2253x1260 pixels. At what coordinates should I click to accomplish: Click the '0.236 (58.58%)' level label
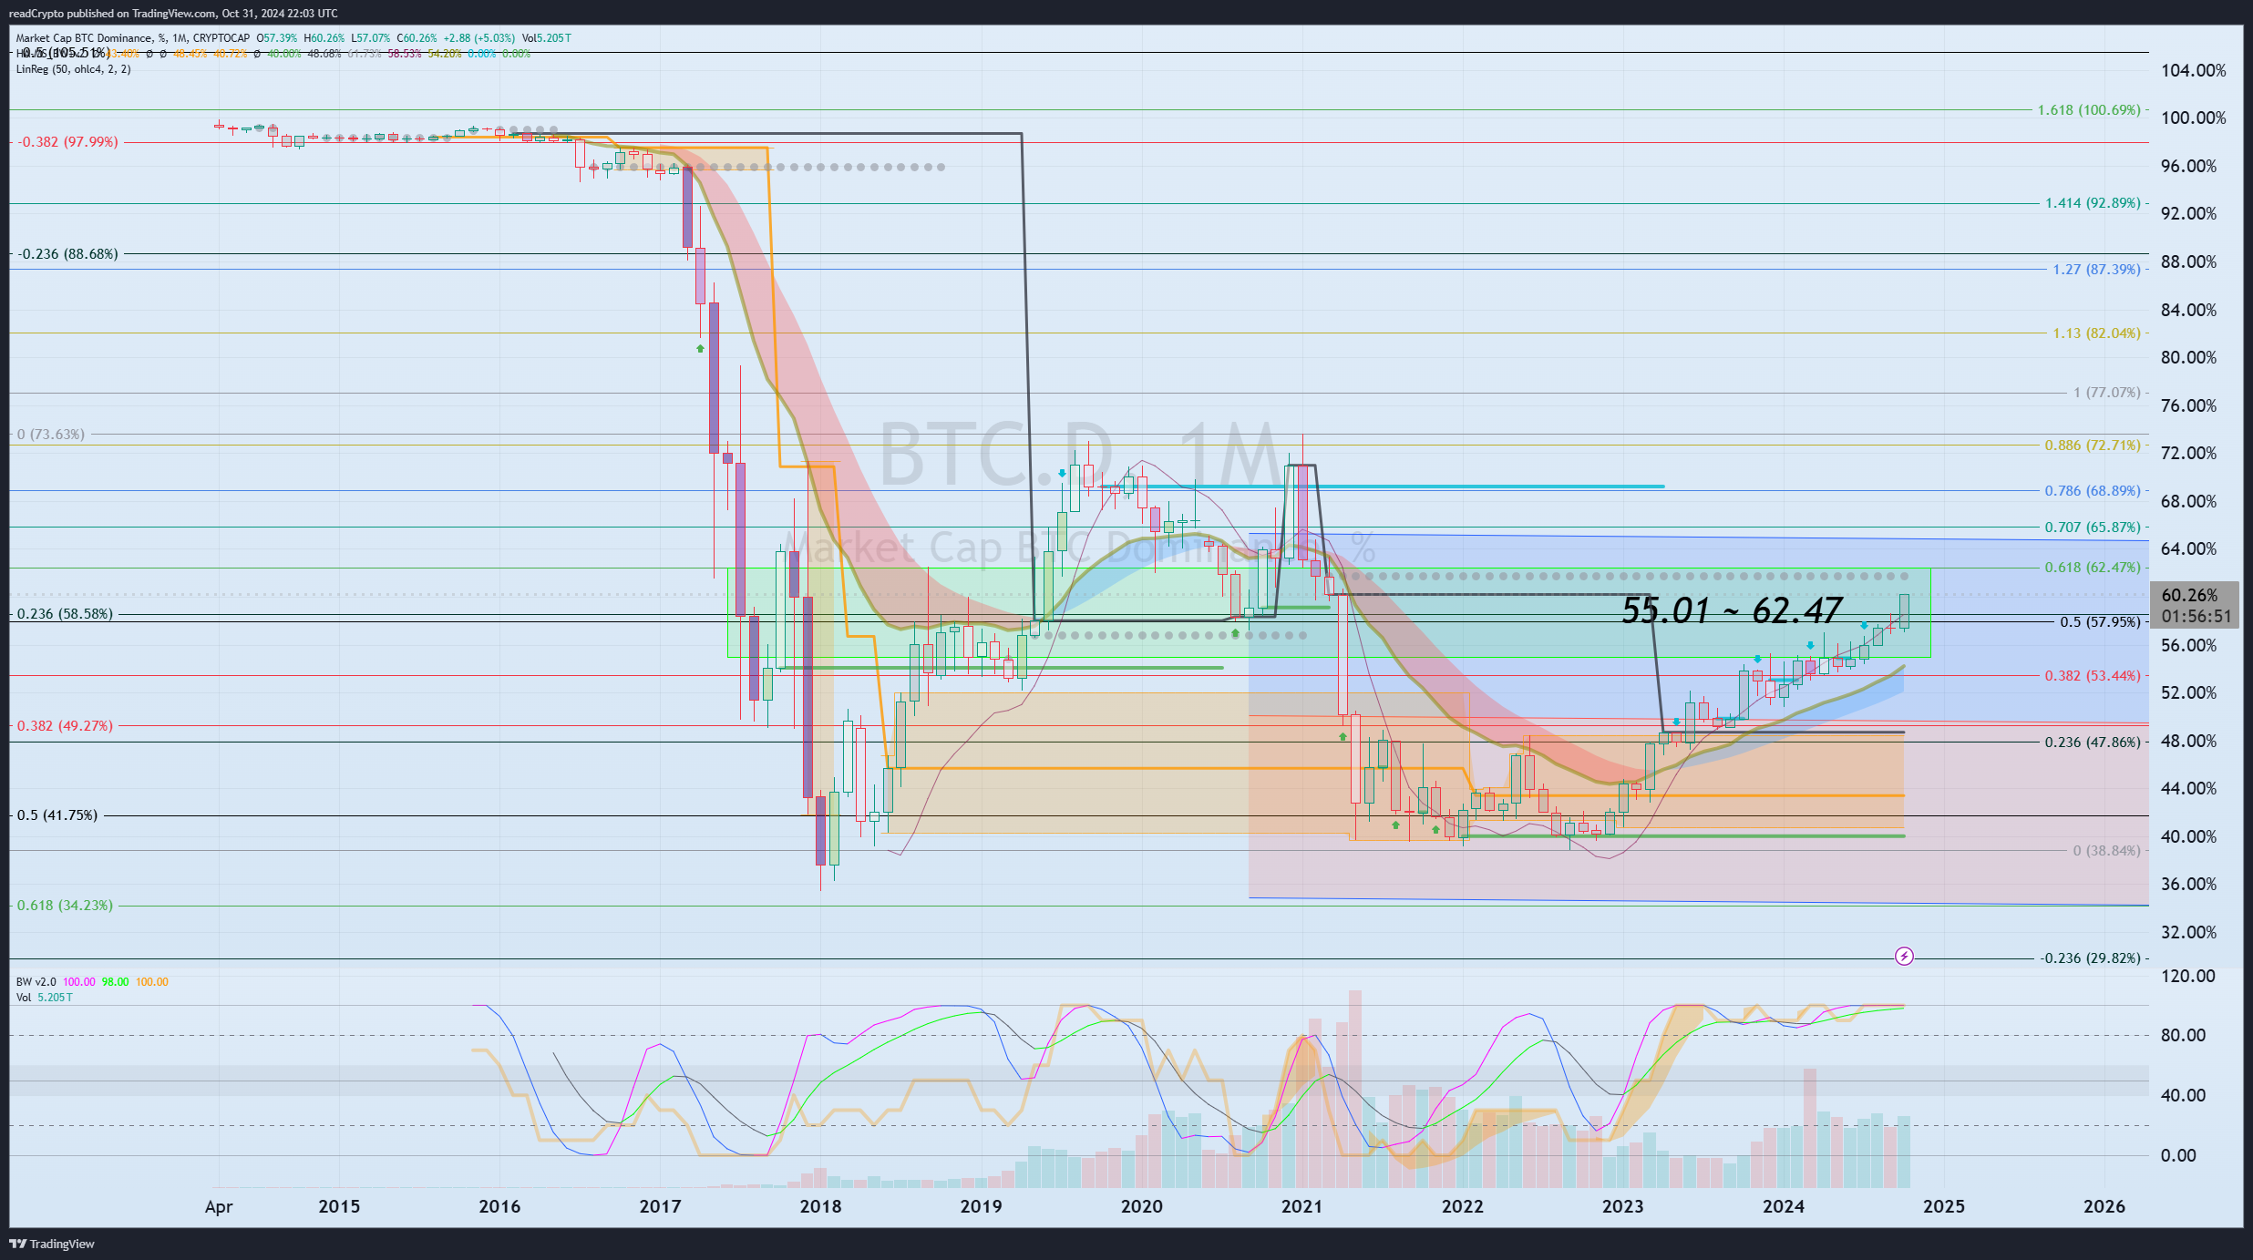click(66, 614)
